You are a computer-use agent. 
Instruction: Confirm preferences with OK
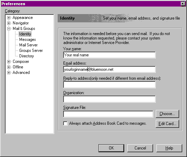111,148
